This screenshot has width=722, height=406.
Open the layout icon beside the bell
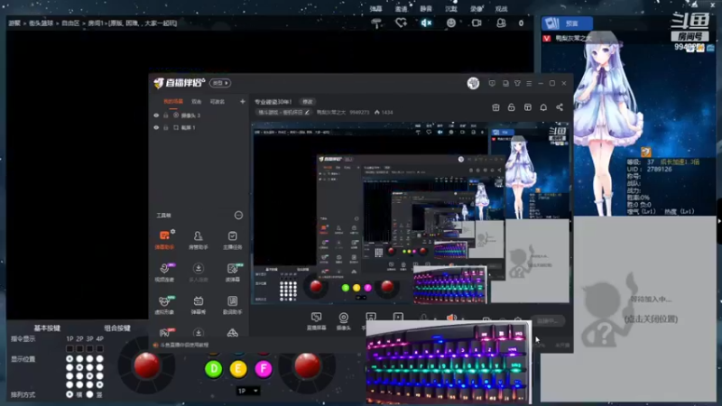(x=528, y=107)
